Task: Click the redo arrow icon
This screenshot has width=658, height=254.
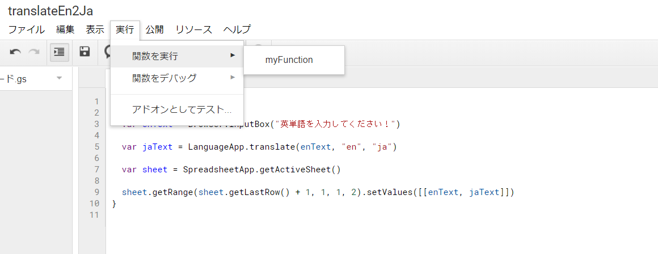Action: click(34, 52)
